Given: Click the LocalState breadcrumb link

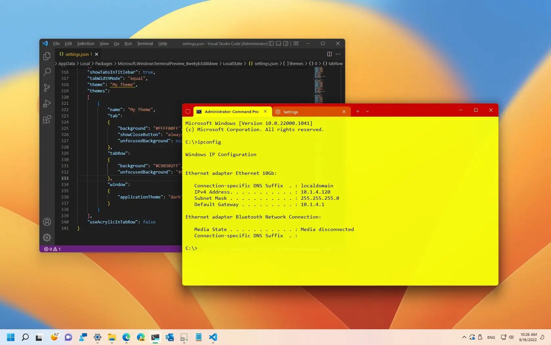Looking at the screenshot, I should 233,63.
